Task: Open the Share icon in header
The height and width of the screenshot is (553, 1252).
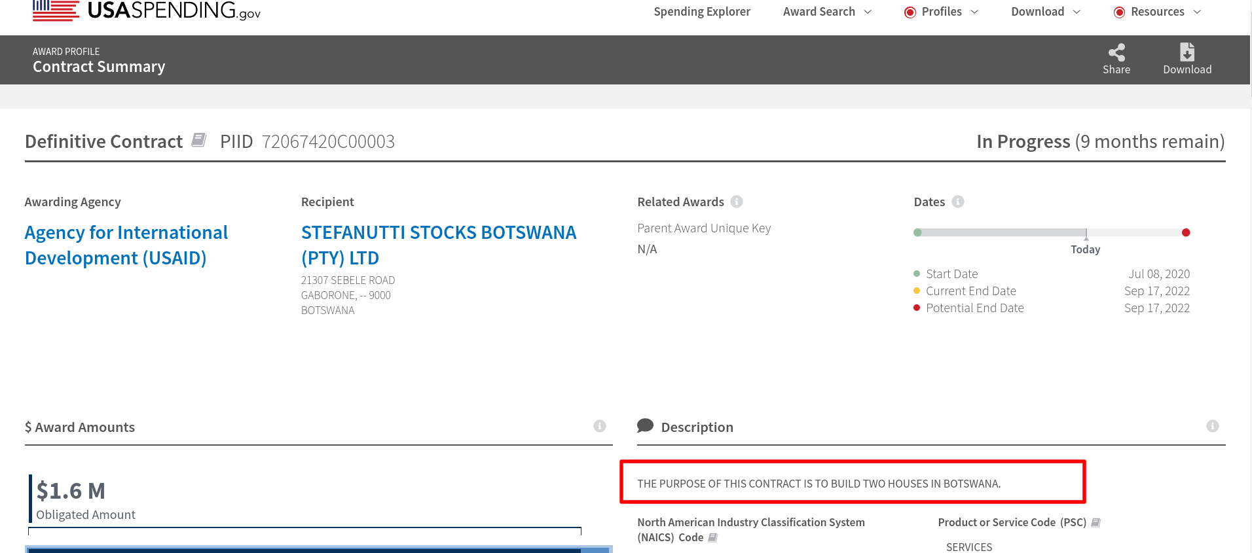Action: pyautogui.click(x=1116, y=52)
